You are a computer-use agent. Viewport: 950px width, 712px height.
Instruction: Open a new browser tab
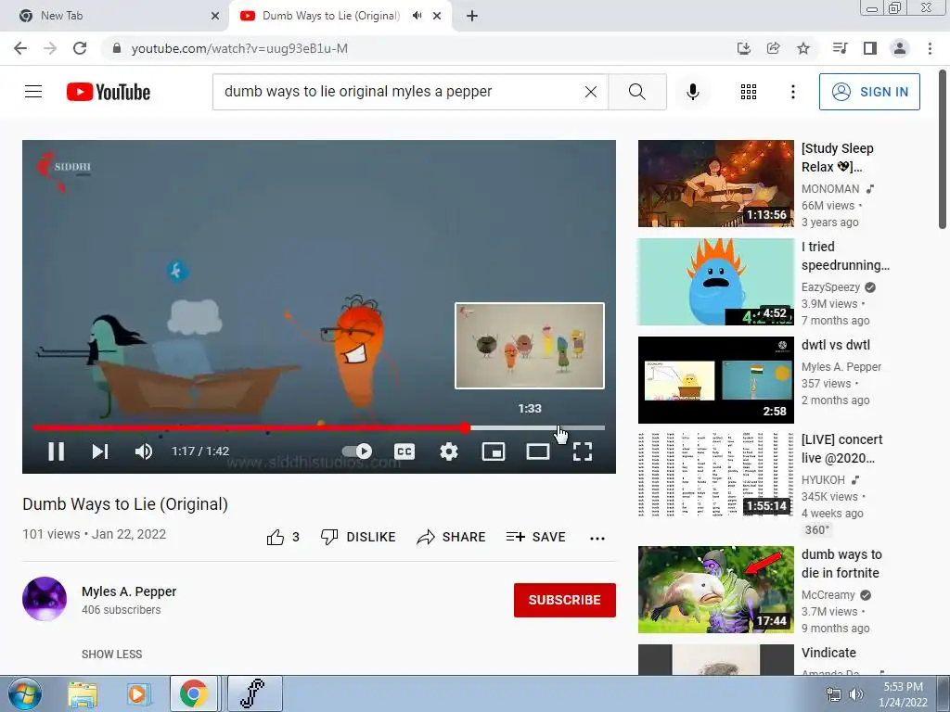coord(472,16)
